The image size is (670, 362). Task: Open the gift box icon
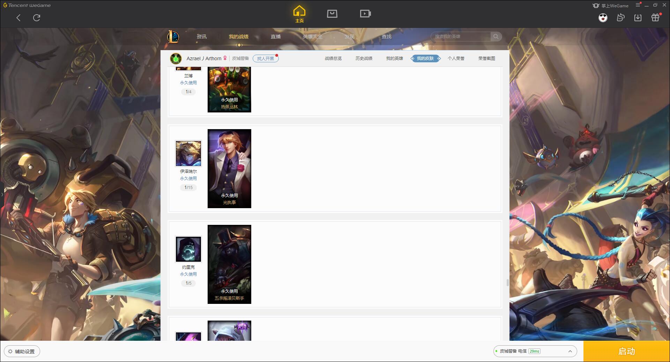click(x=655, y=17)
